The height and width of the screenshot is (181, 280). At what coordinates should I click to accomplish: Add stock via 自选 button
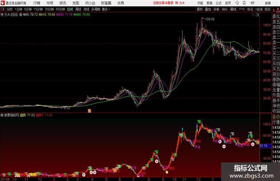(x=259, y=9)
